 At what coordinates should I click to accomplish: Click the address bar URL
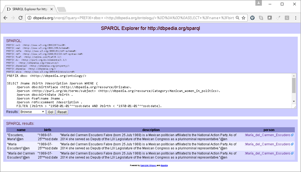(133, 18)
